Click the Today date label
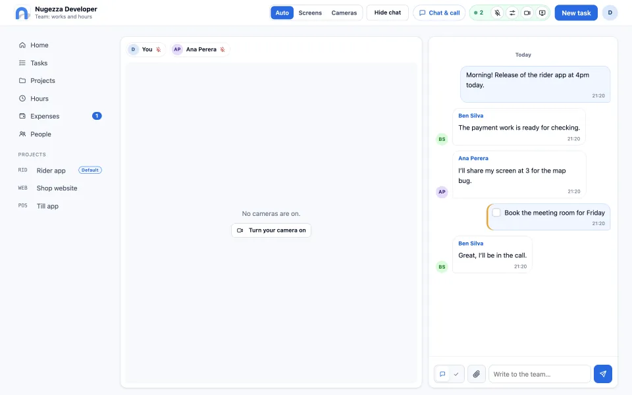Screen dimensions: 632x395 [x=523, y=55]
